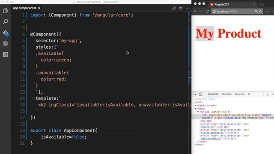This screenshot has height=154, width=274.
Task: Click the selector 'my-app' code line
Action: 59,41
